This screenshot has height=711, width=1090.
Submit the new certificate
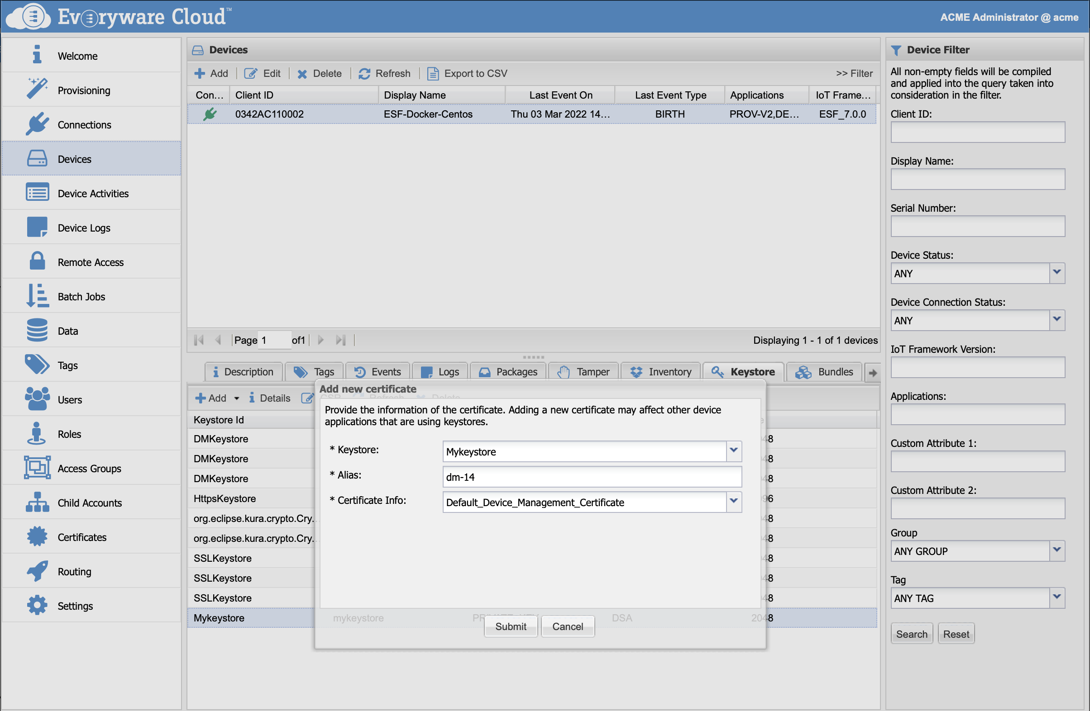(511, 626)
